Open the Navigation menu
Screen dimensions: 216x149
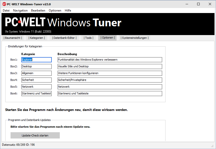[20, 11]
